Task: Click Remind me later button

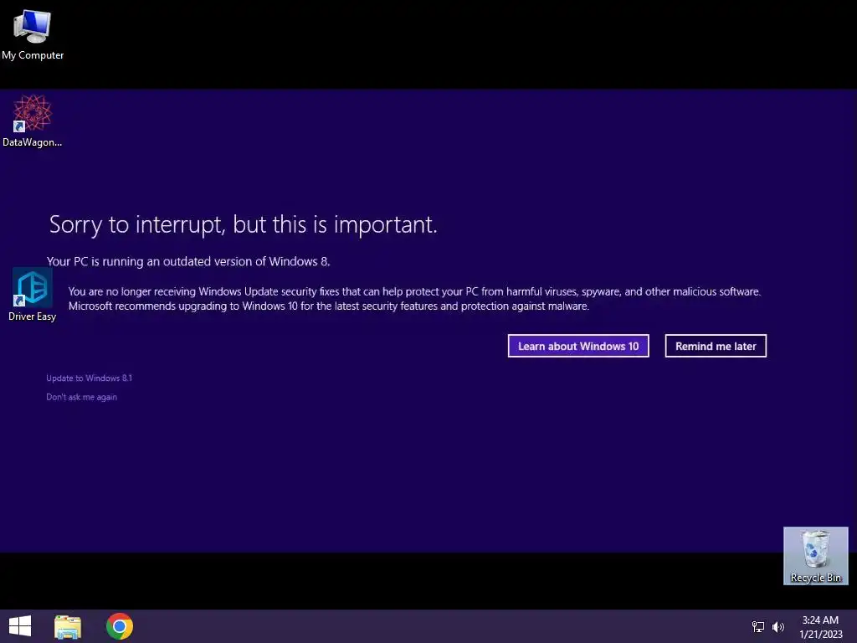Action: pyautogui.click(x=716, y=346)
